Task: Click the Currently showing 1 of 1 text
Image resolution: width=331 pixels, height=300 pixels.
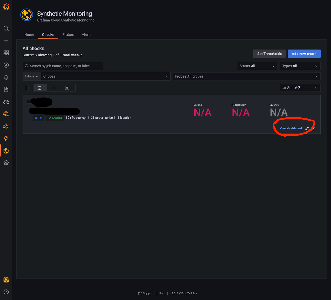Action: 52,55
